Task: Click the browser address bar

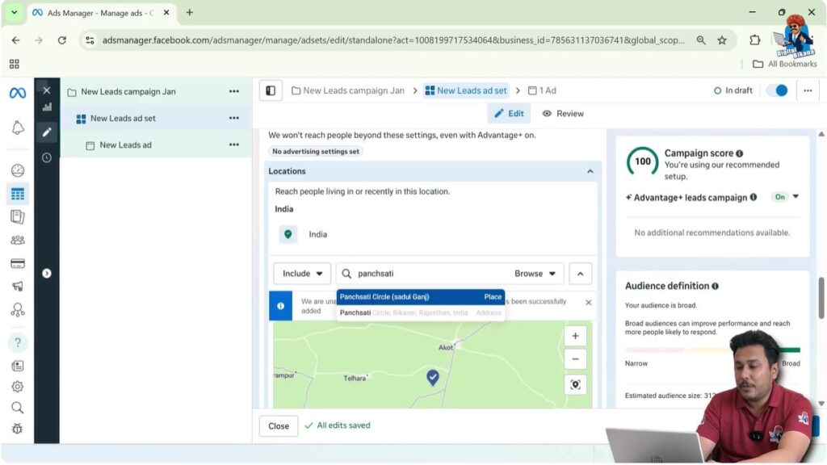Action: click(393, 40)
